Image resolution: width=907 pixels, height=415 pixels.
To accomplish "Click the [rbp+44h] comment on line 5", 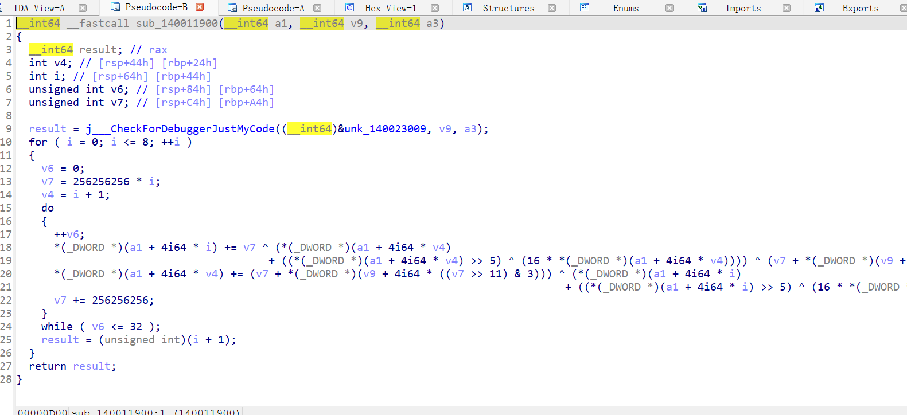I will 183,76.
